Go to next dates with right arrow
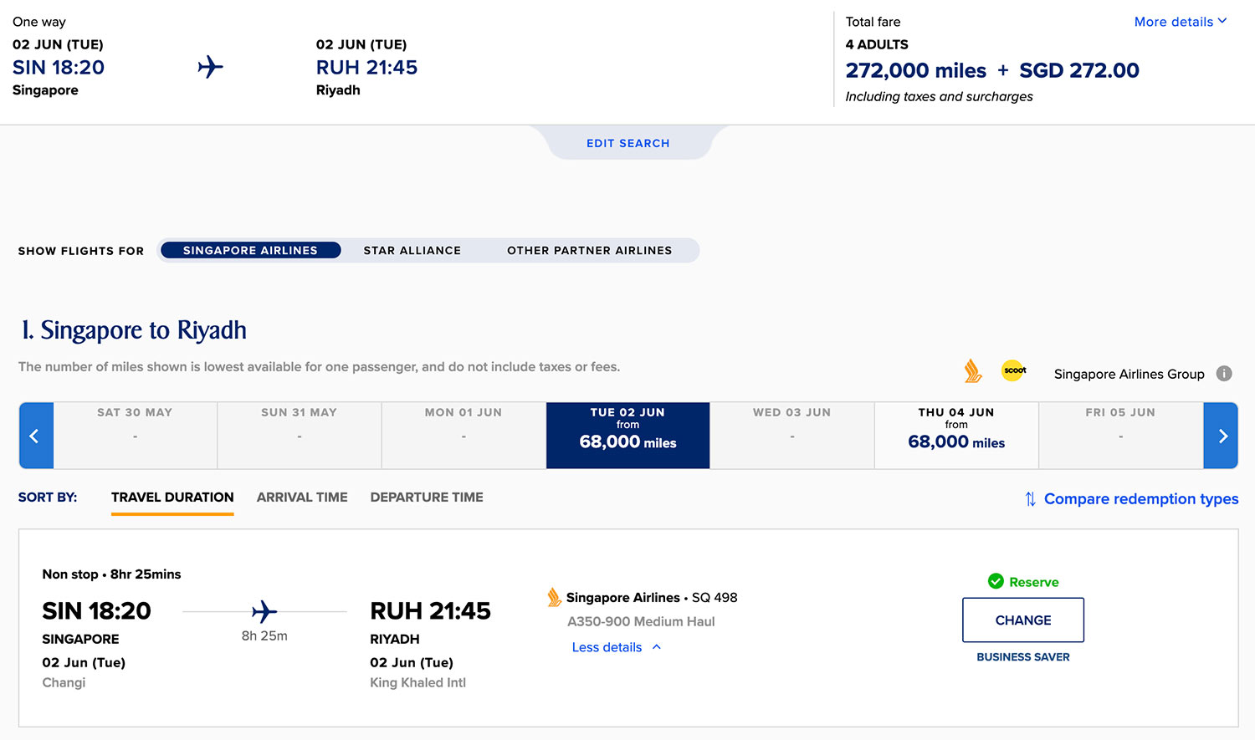Screen dimensions: 1255x740 [1222, 436]
